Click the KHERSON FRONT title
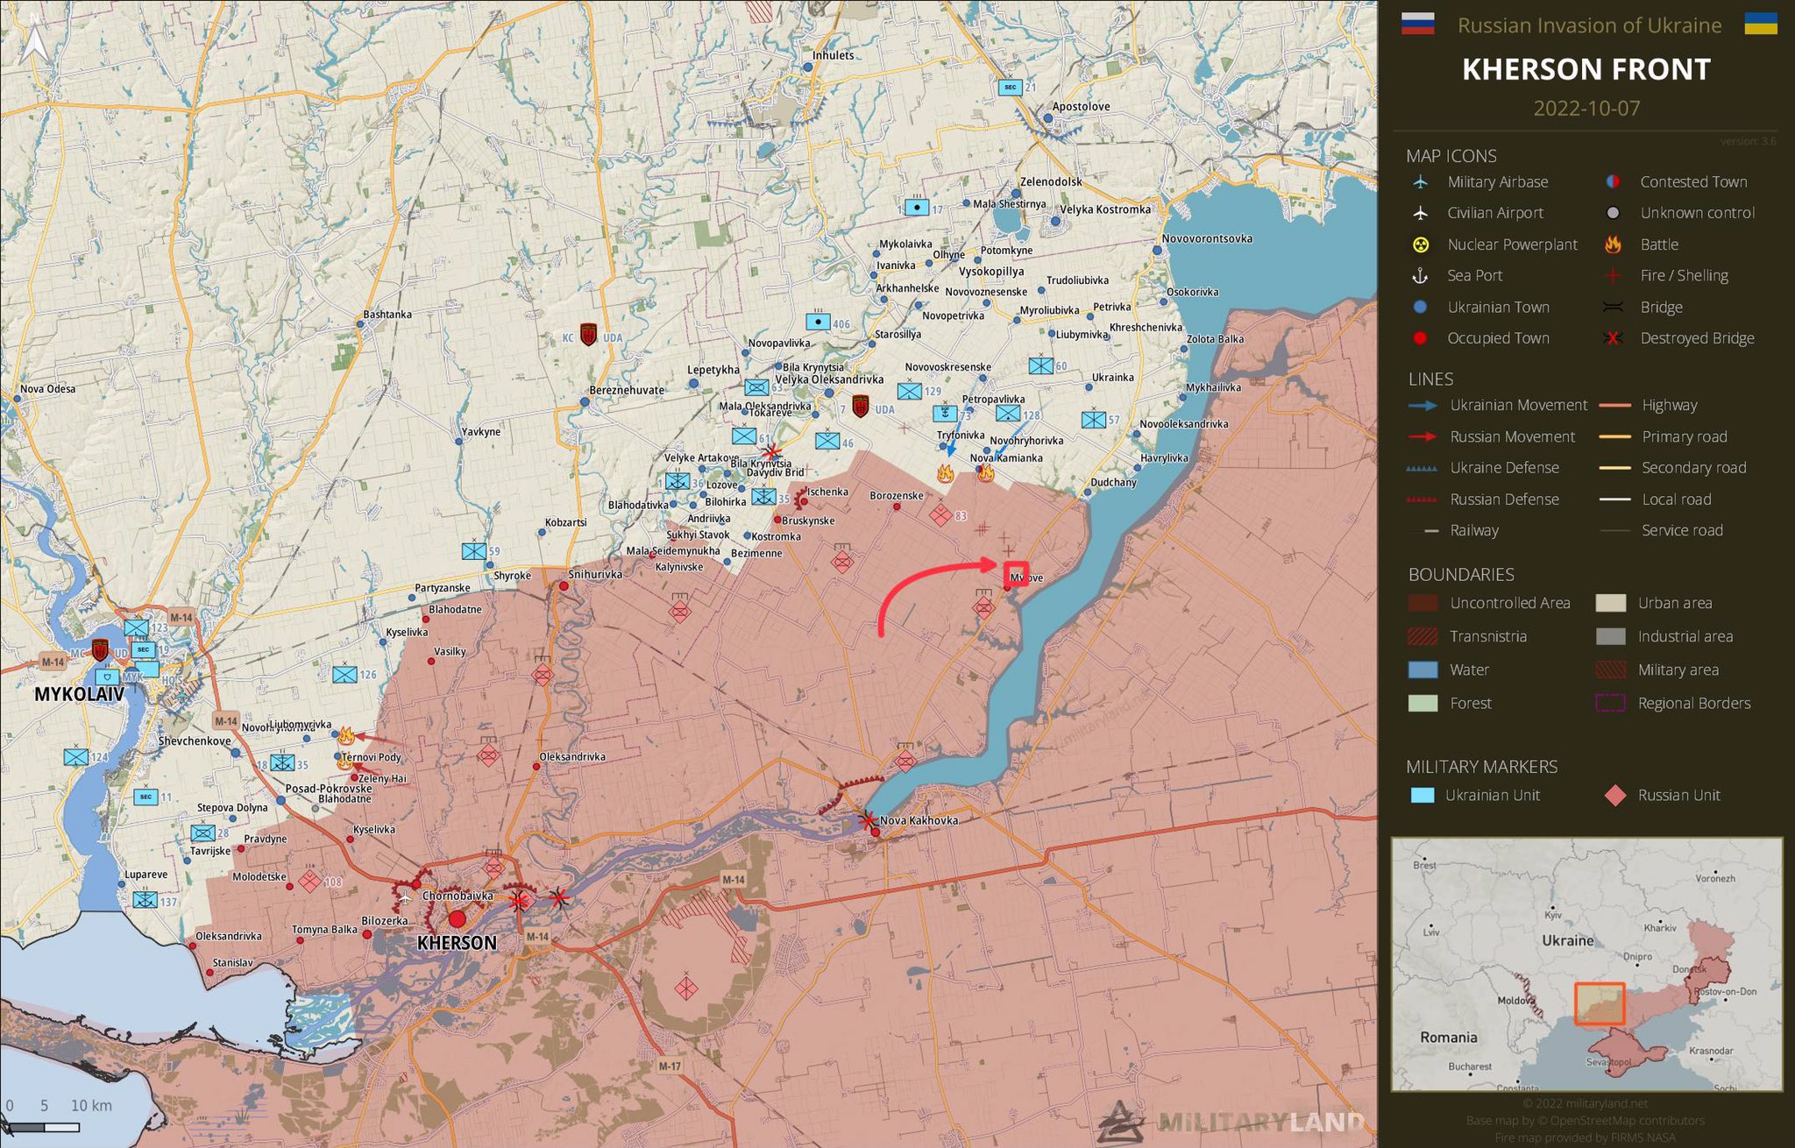Screen dimensions: 1795x1148 pos(1586,69)
